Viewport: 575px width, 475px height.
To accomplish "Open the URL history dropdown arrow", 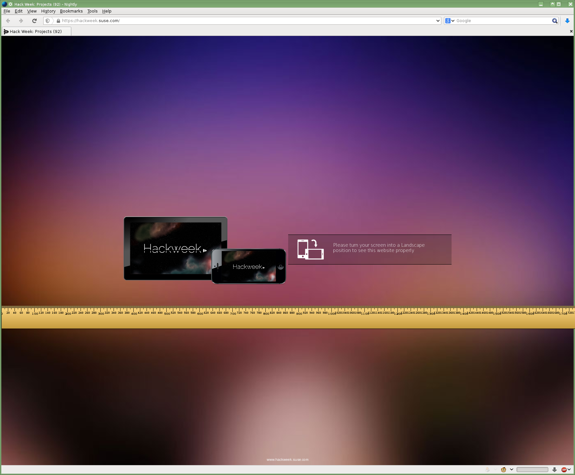I will (x=438, y=21).
